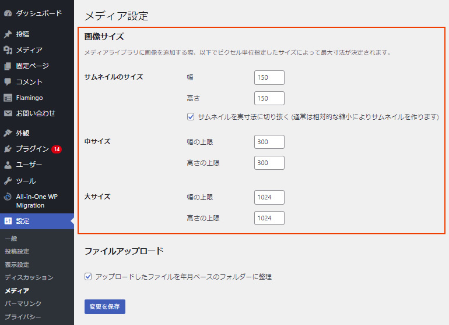The height and width of the screenshot is (325, 449).
Task: Click the Media library icon
Action: pyautogui.click(x=8, y=50)
